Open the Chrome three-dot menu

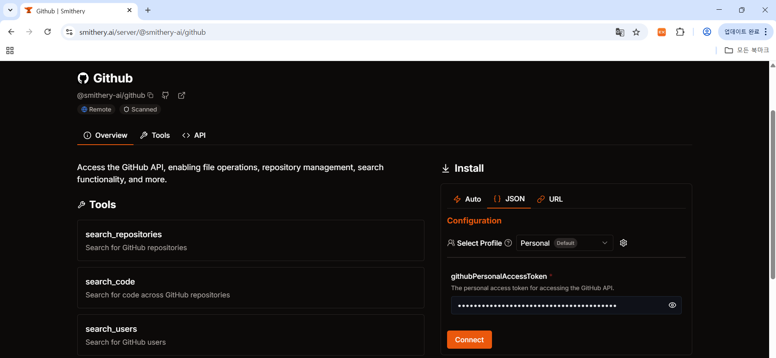pos(766,32)
